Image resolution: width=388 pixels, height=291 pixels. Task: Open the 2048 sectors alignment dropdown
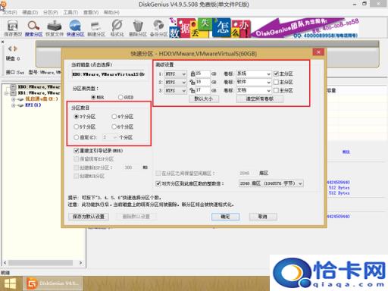click(x=271, y=183)
